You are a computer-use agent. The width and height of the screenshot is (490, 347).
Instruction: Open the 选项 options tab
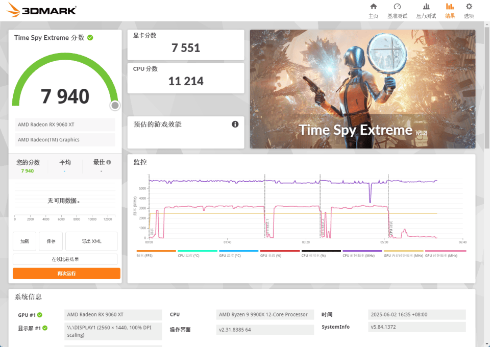pyautogui.click(x=469, y=11)
